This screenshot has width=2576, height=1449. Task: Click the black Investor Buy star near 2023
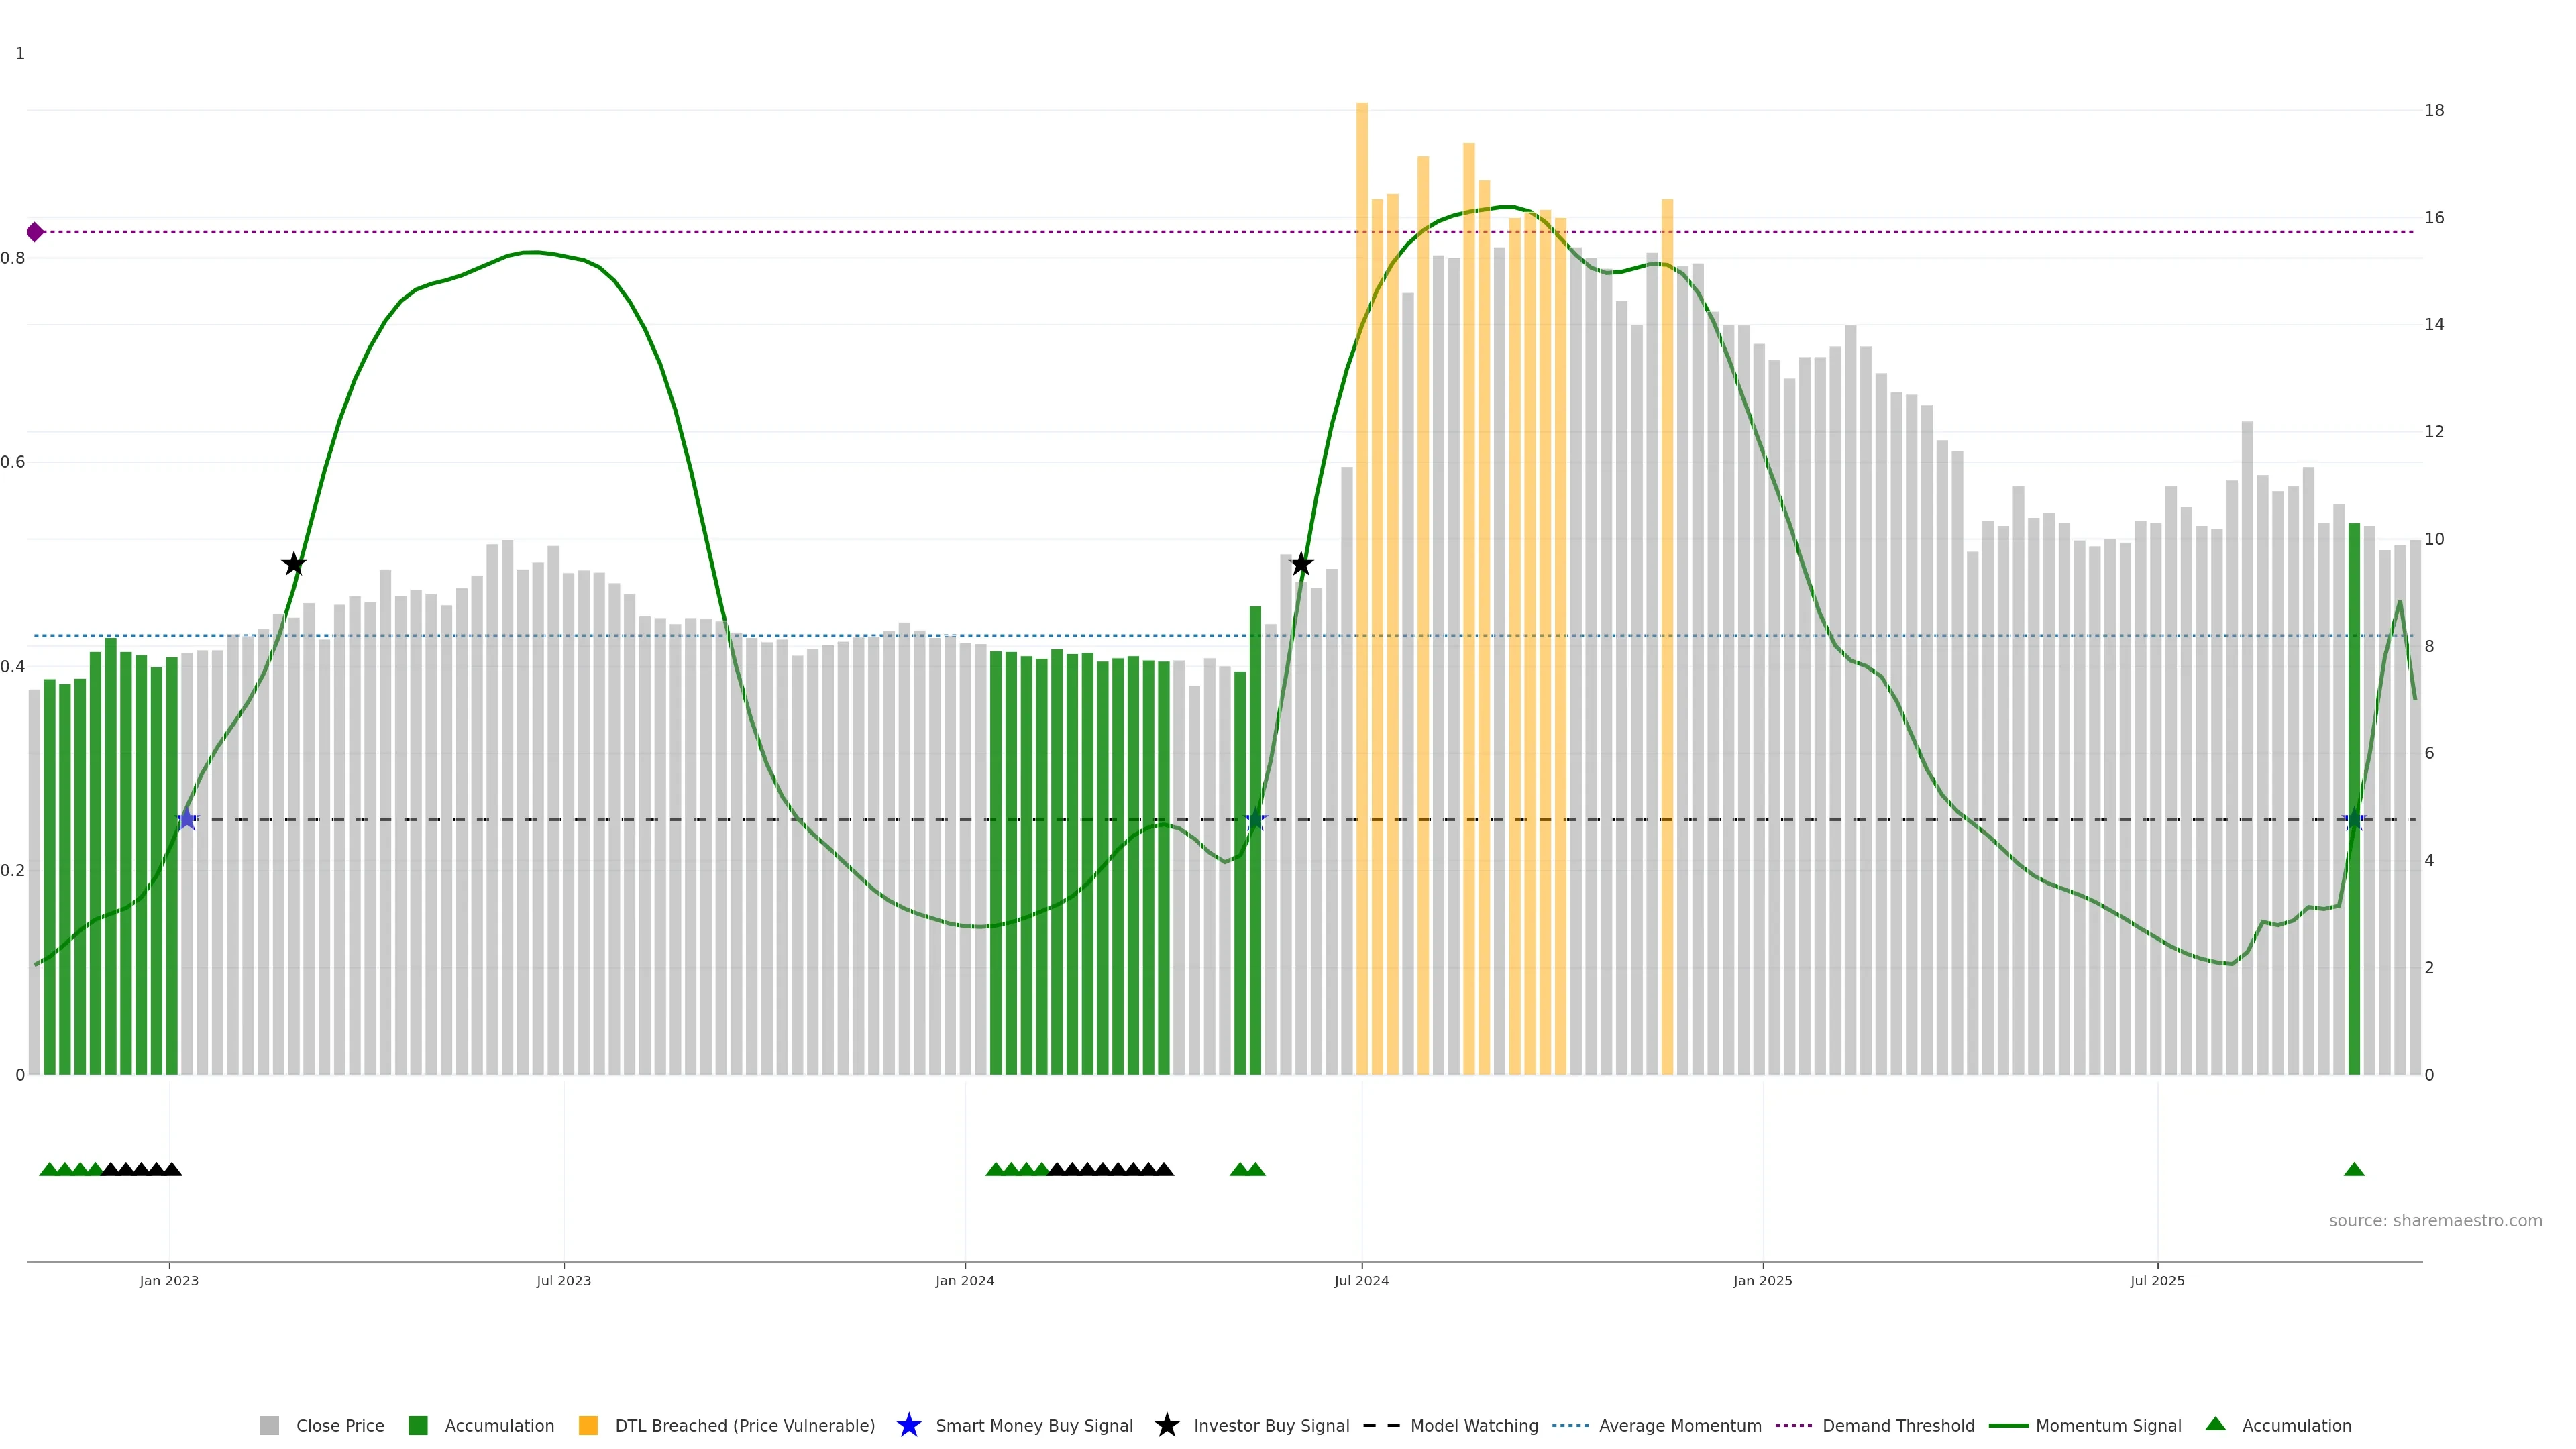[293, 564]
